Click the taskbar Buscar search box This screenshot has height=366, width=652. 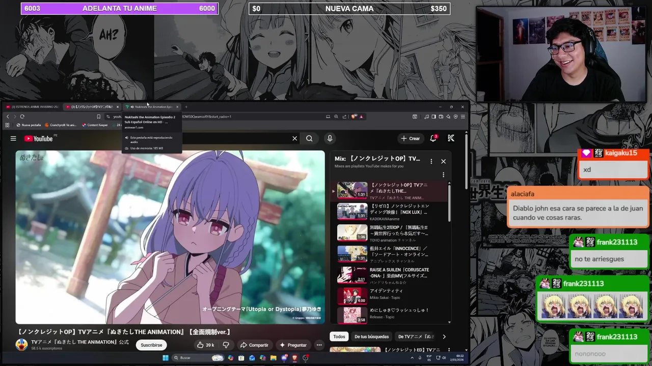point(198,358)
